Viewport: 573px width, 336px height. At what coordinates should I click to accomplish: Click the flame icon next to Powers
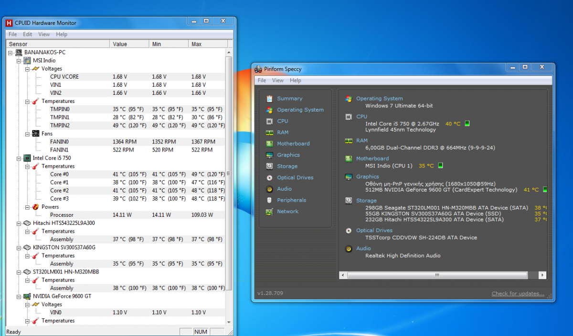(36, 207)
